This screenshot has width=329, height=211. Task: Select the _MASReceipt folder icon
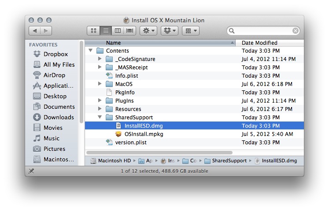109,67
